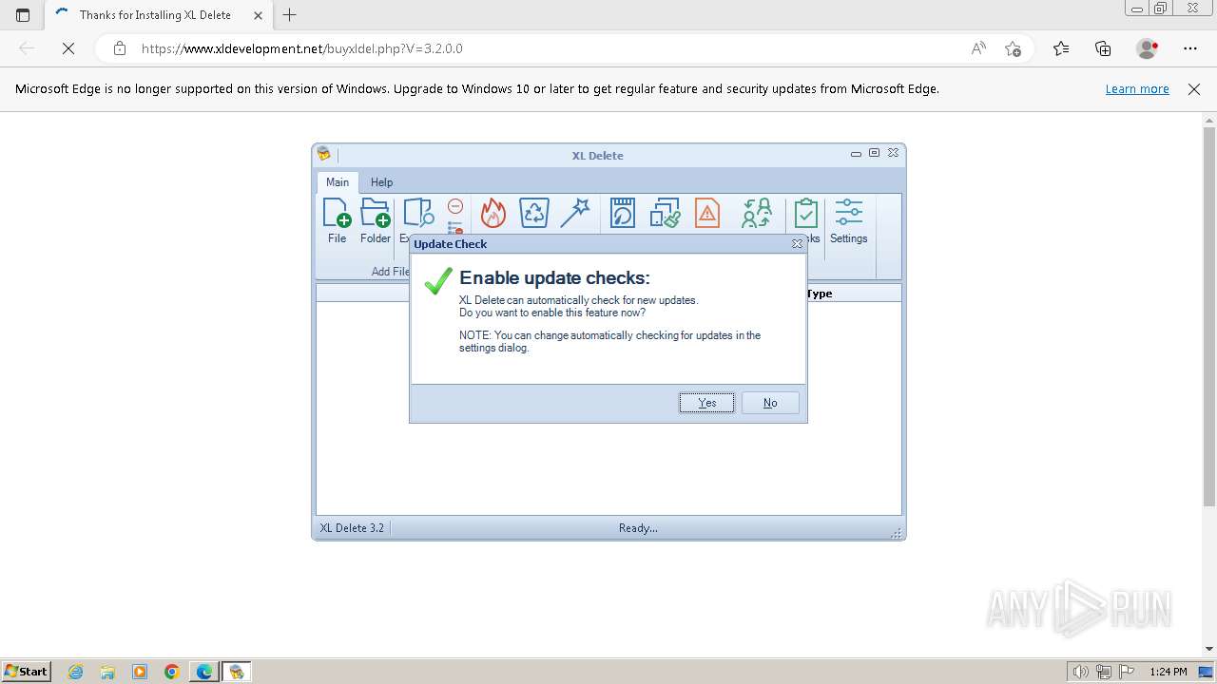This screenshot has height=684, width=1217.
Task: Open XL Delete Settings
Action: pos(848,221)
